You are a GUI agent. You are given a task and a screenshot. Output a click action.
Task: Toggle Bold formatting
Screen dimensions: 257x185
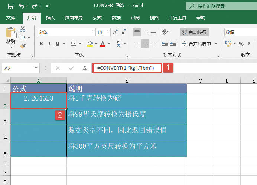(41, 44)
